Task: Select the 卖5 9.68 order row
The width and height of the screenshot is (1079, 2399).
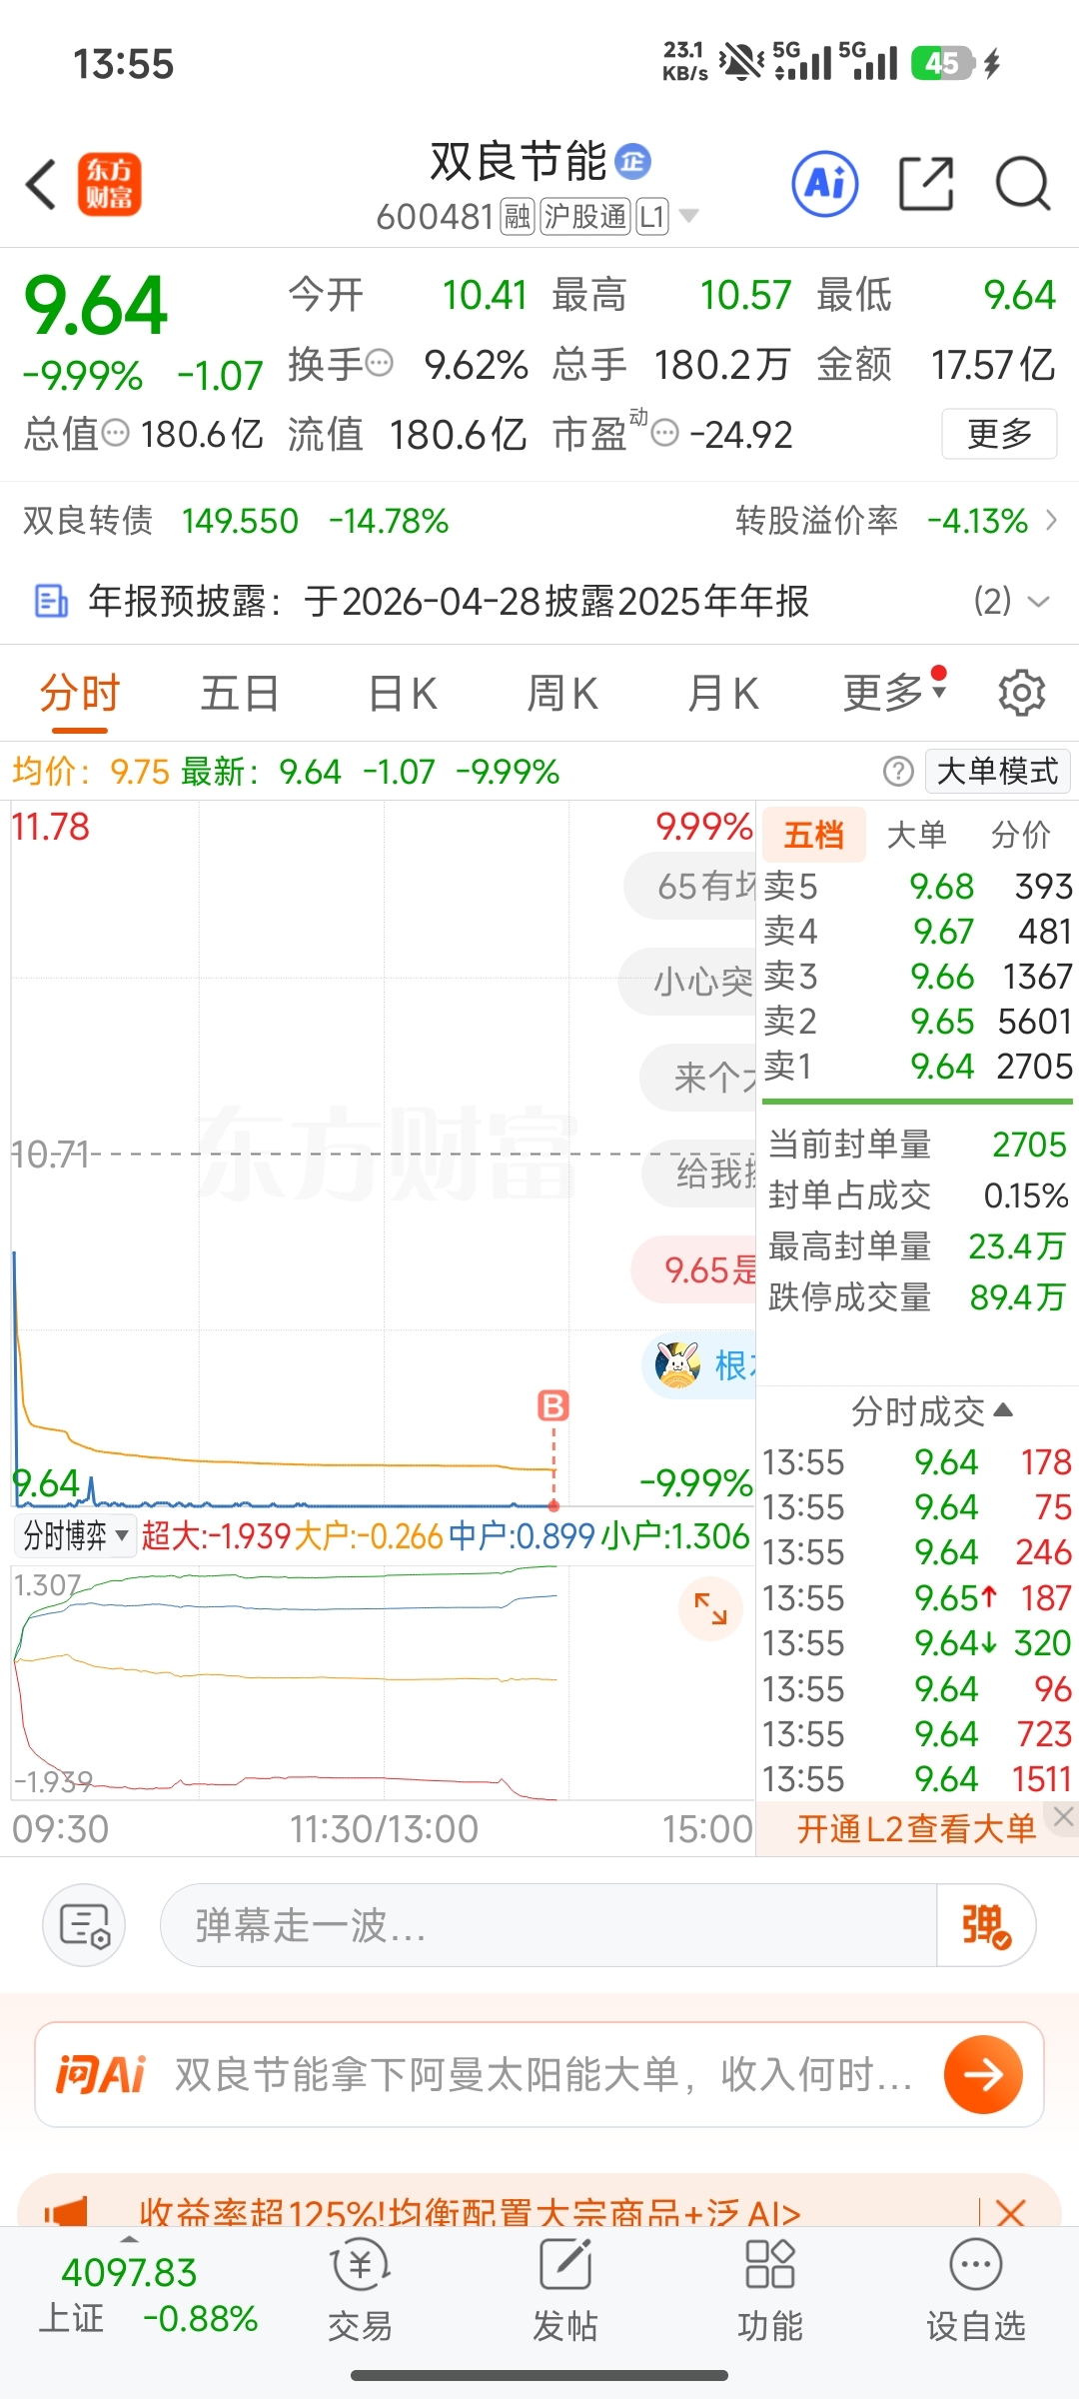Action: pyautogui.click(x=917, y=887)
